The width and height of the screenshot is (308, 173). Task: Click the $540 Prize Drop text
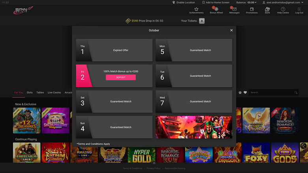click(x=147, y=21)
